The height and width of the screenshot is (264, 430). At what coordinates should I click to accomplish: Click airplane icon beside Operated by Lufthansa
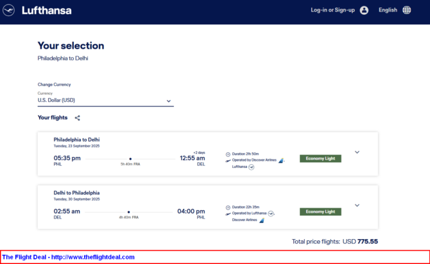pyautogui.click(x=228, y=214)
